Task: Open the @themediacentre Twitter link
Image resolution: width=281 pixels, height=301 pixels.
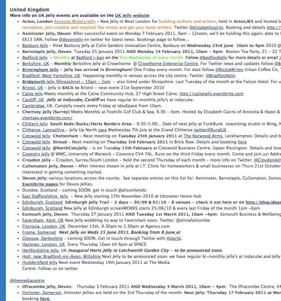Action: pos(27,280)
